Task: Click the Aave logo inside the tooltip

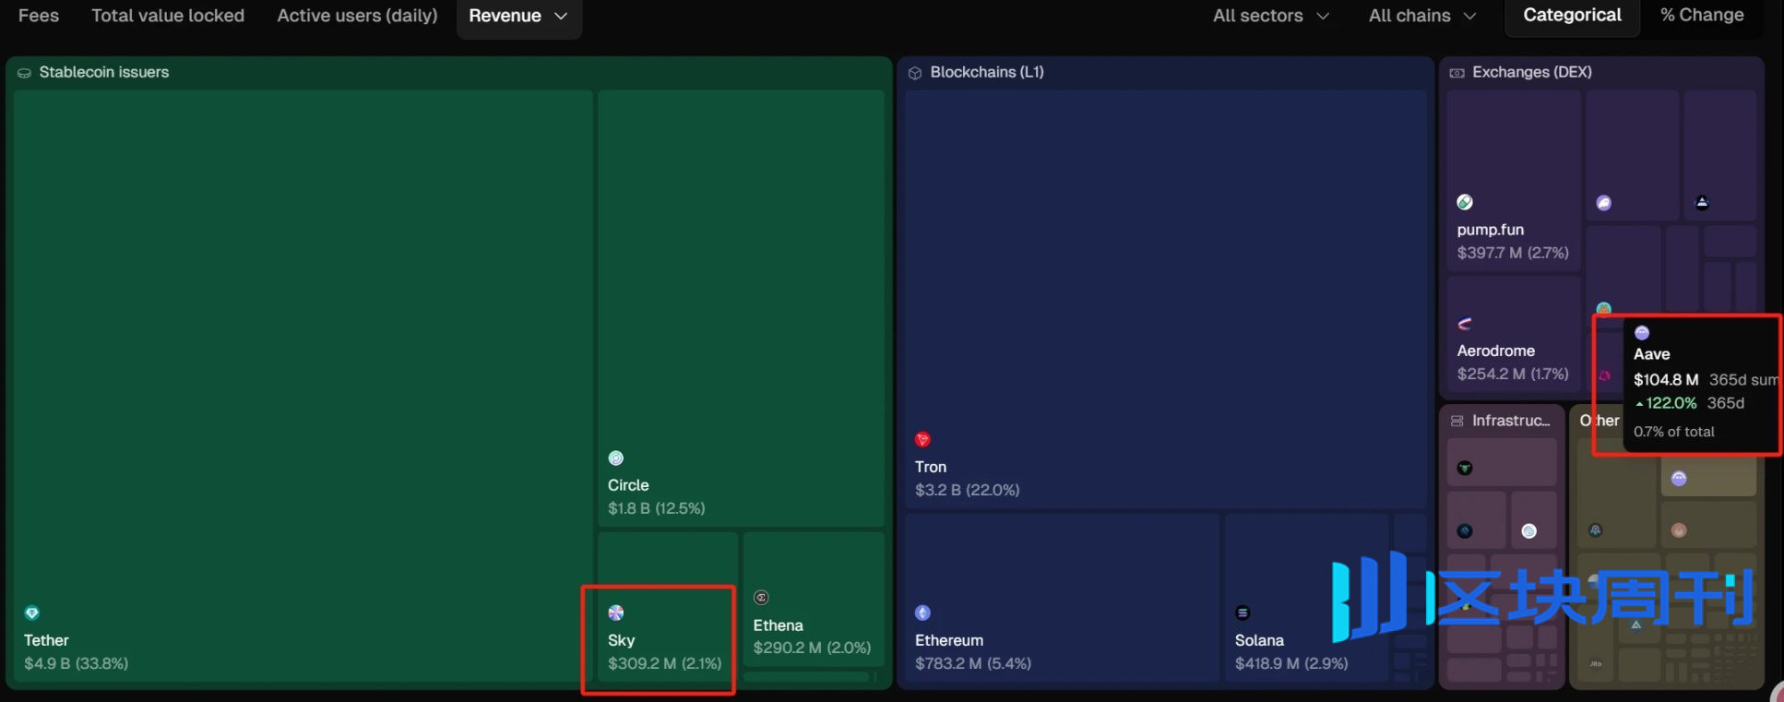Action: click(x=1642, y=333)
